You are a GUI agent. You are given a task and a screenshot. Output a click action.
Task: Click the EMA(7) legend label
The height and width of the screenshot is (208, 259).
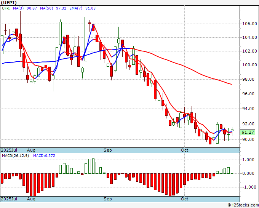point(76,8)
